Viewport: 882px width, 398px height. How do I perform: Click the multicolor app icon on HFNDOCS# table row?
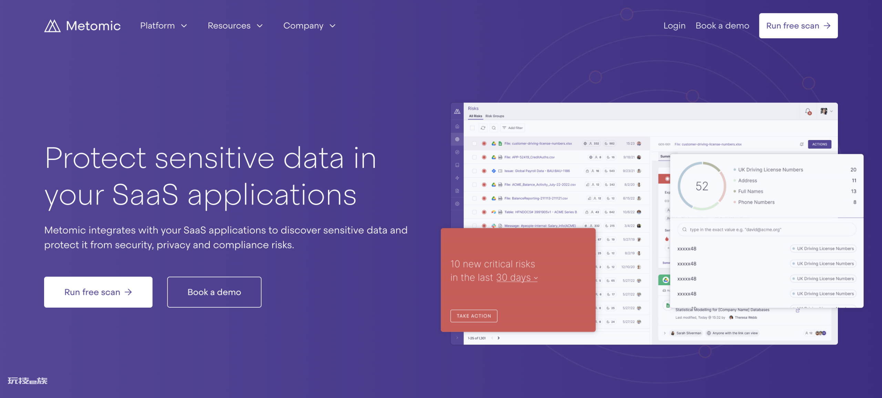494,212
